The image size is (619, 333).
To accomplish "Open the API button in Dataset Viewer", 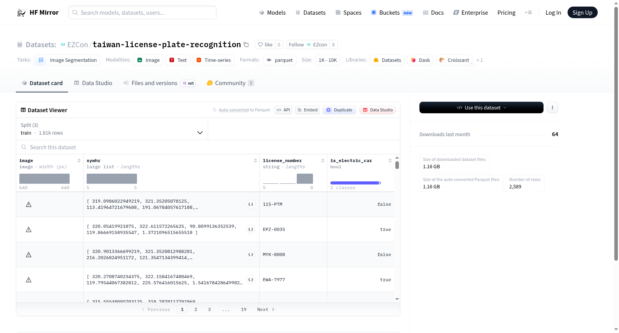I will pyautogui.click(x=283, y=110).
